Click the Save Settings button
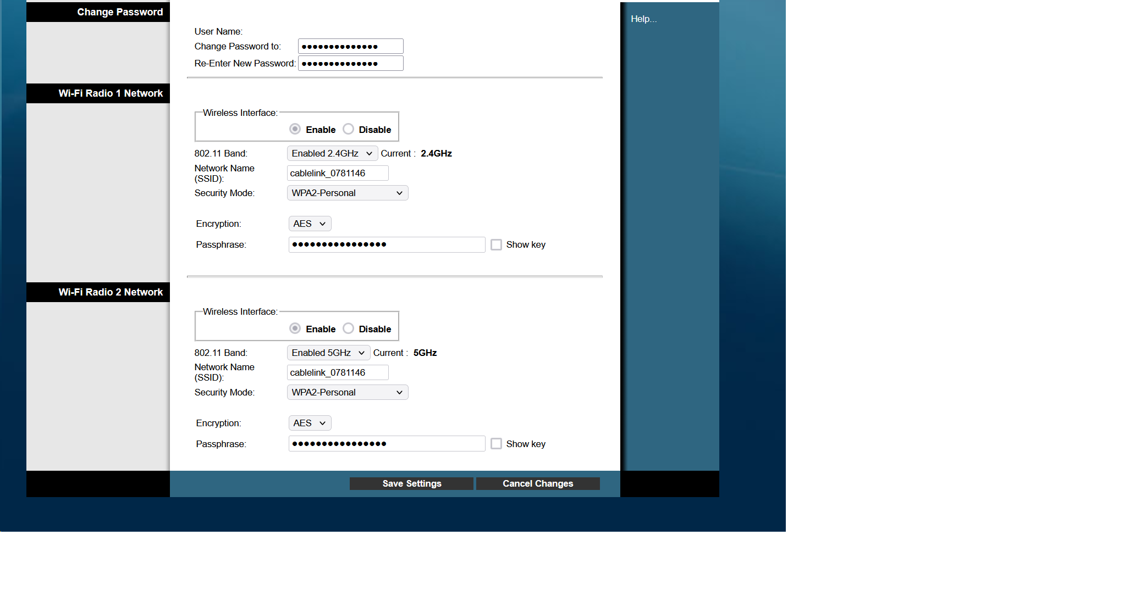Image resolution: width=1135 pixels, height=602 pixels. click(412, 483)
